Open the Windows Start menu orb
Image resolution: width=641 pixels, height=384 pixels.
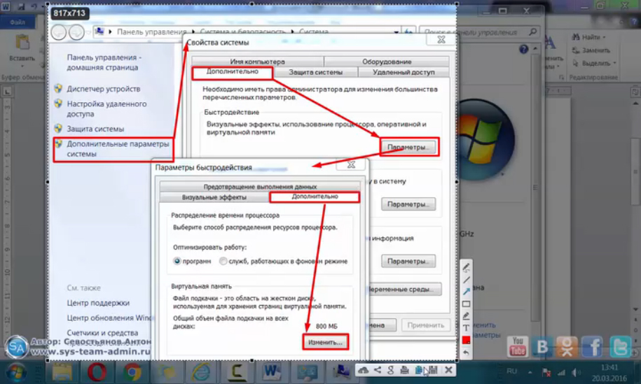point(16,372)
